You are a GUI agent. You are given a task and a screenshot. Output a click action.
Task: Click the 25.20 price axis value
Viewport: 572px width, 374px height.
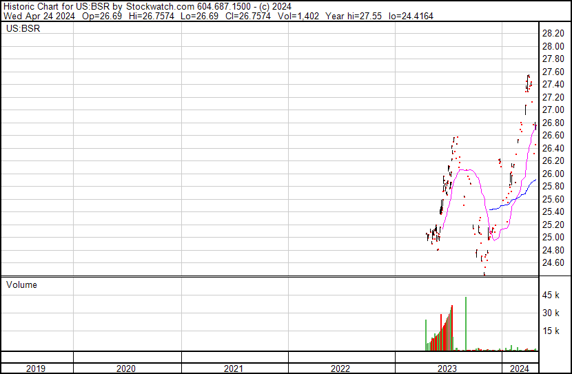coord(553,225)
